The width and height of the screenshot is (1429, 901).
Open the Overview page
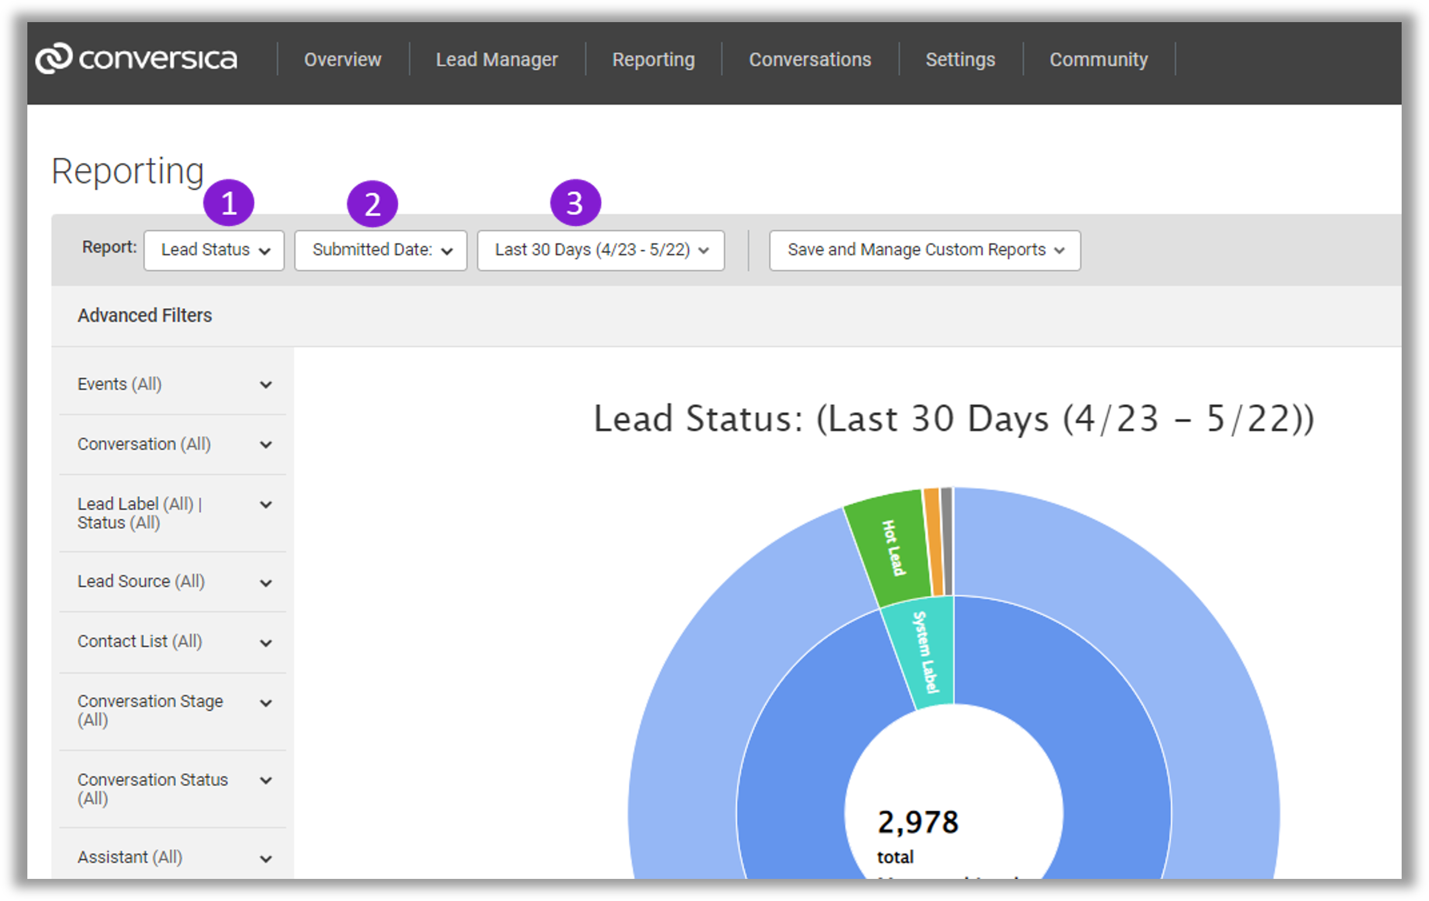(x=342, y=59)
